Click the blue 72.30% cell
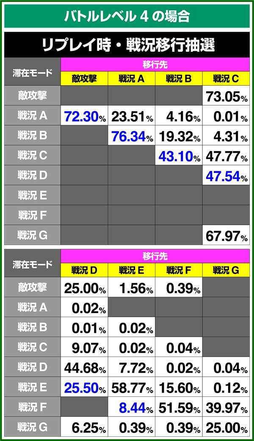This screenshot has height=441, width=254. tap(84, 116)
